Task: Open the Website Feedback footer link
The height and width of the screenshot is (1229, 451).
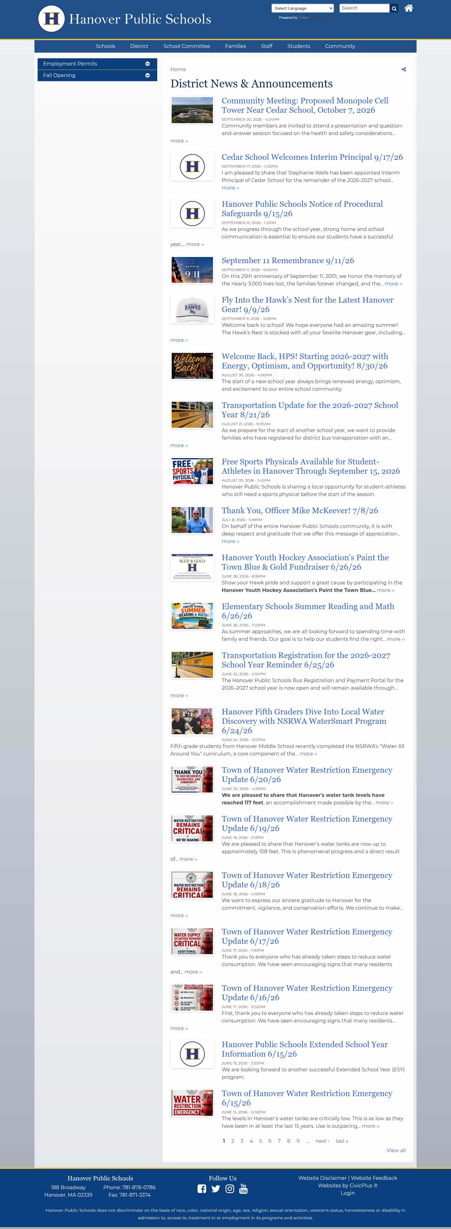Action: tap(374, 1178)
